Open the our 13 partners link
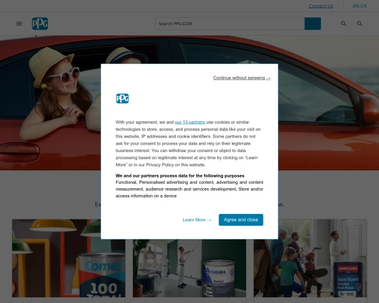This screenshot has width=379, height=303. coord(189,122)
